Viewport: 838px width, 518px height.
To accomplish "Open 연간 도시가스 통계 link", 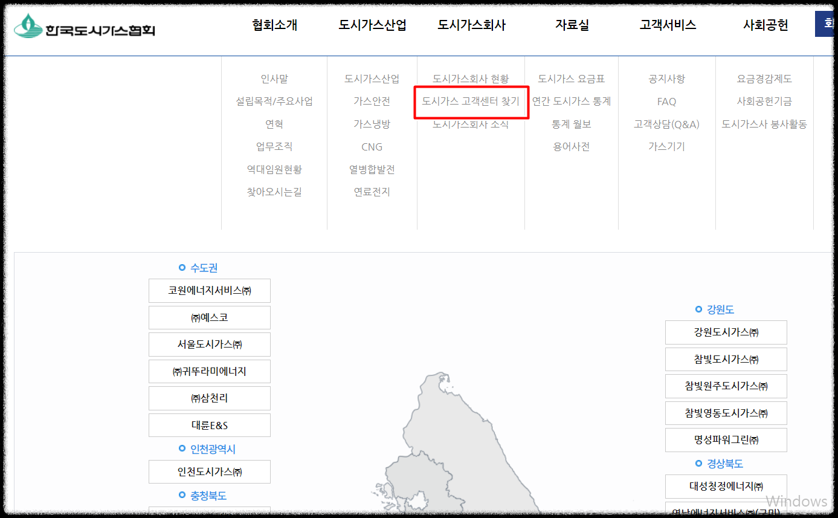I will coord(572,102).
